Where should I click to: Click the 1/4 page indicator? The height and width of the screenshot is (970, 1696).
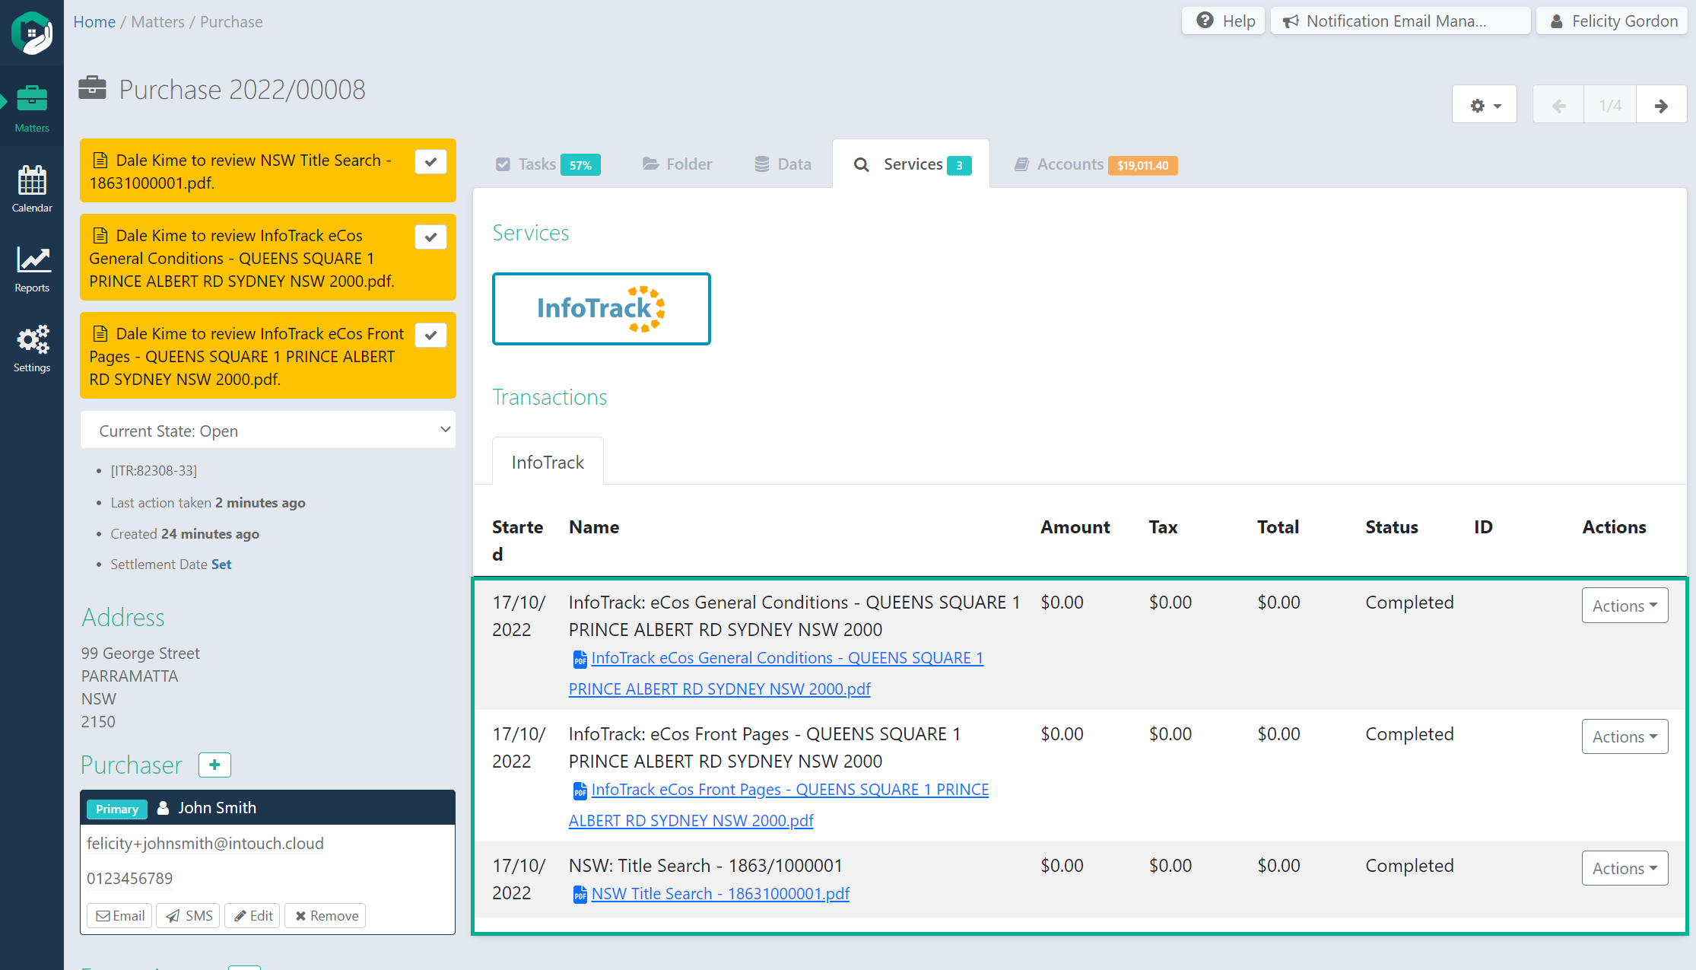(1610, 105)
